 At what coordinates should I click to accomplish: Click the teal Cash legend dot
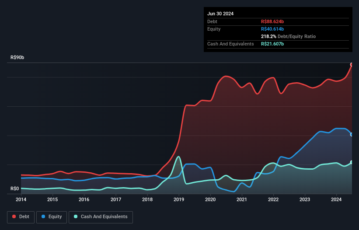(76, 216)
